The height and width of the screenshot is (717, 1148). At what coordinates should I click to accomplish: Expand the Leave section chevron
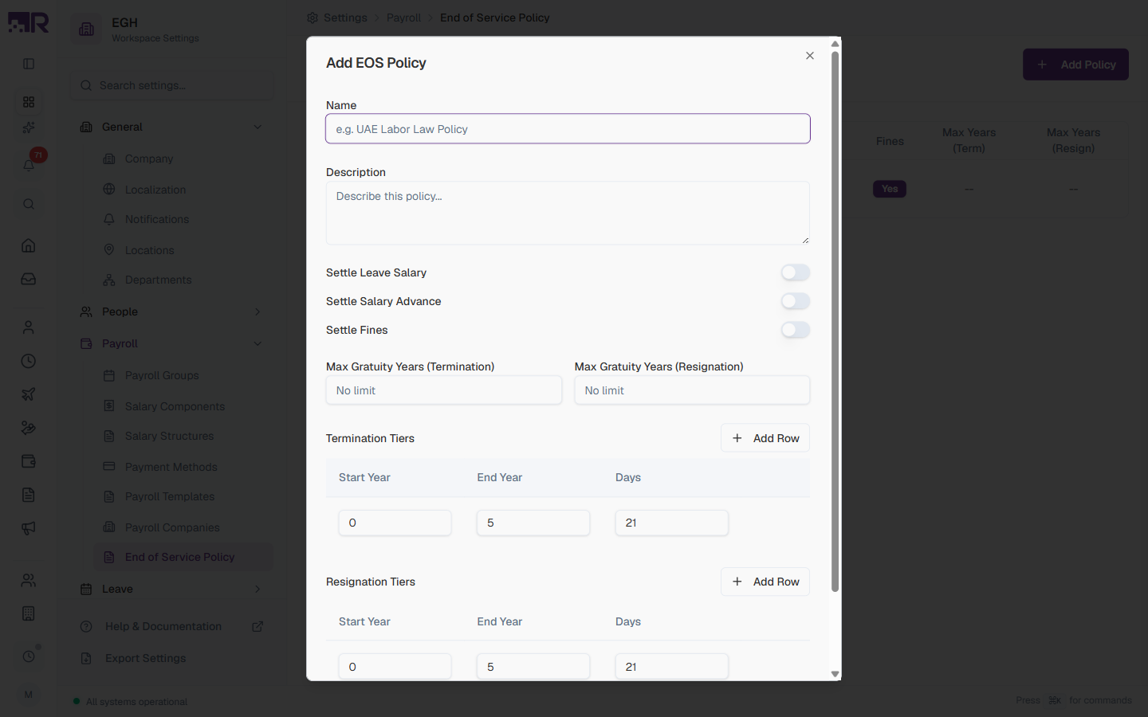click(258, 589)
